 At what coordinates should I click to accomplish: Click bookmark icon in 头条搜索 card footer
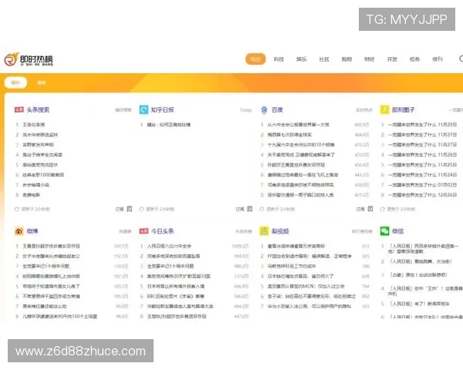click(x=130, y=209)
